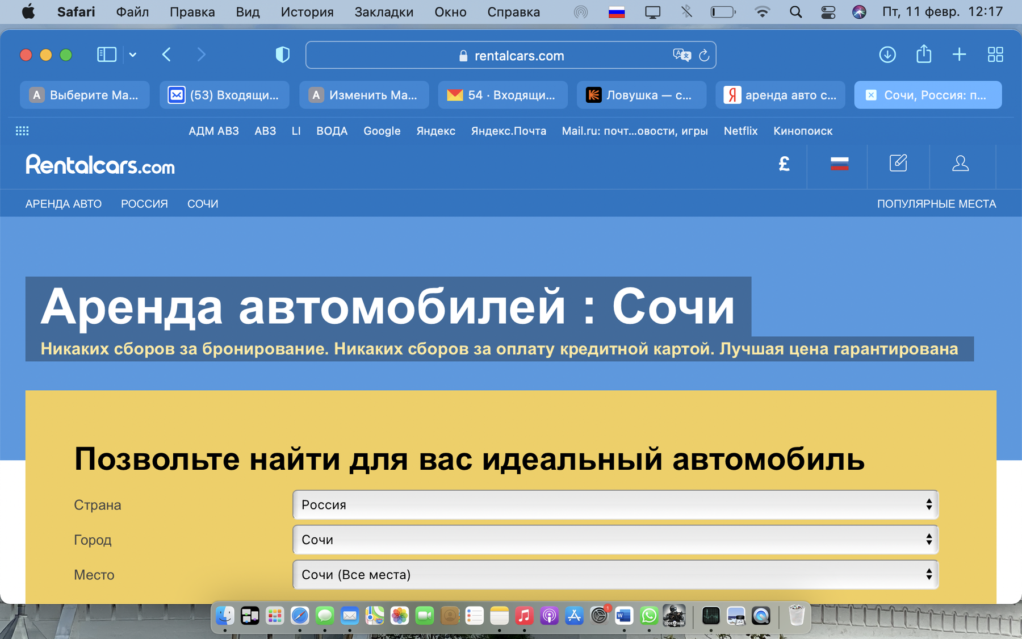Click the Share icon in toolbar
This screenshot has width=1022, height=639.
[x=924, y=55]
